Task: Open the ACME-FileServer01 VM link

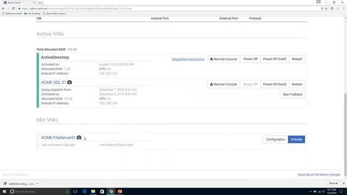Action: pos(58,138)
